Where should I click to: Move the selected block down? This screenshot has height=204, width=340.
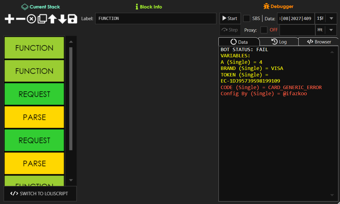(62, 19)
